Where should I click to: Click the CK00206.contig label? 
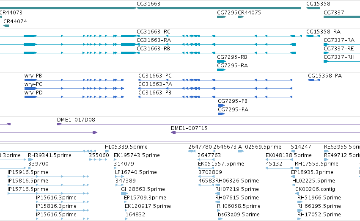tap(315, 189)
